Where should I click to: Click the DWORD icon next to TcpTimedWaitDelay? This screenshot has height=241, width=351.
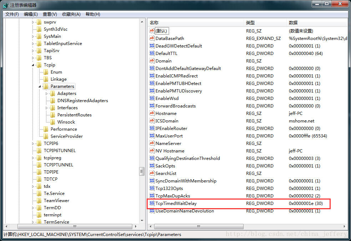(152, 204)
